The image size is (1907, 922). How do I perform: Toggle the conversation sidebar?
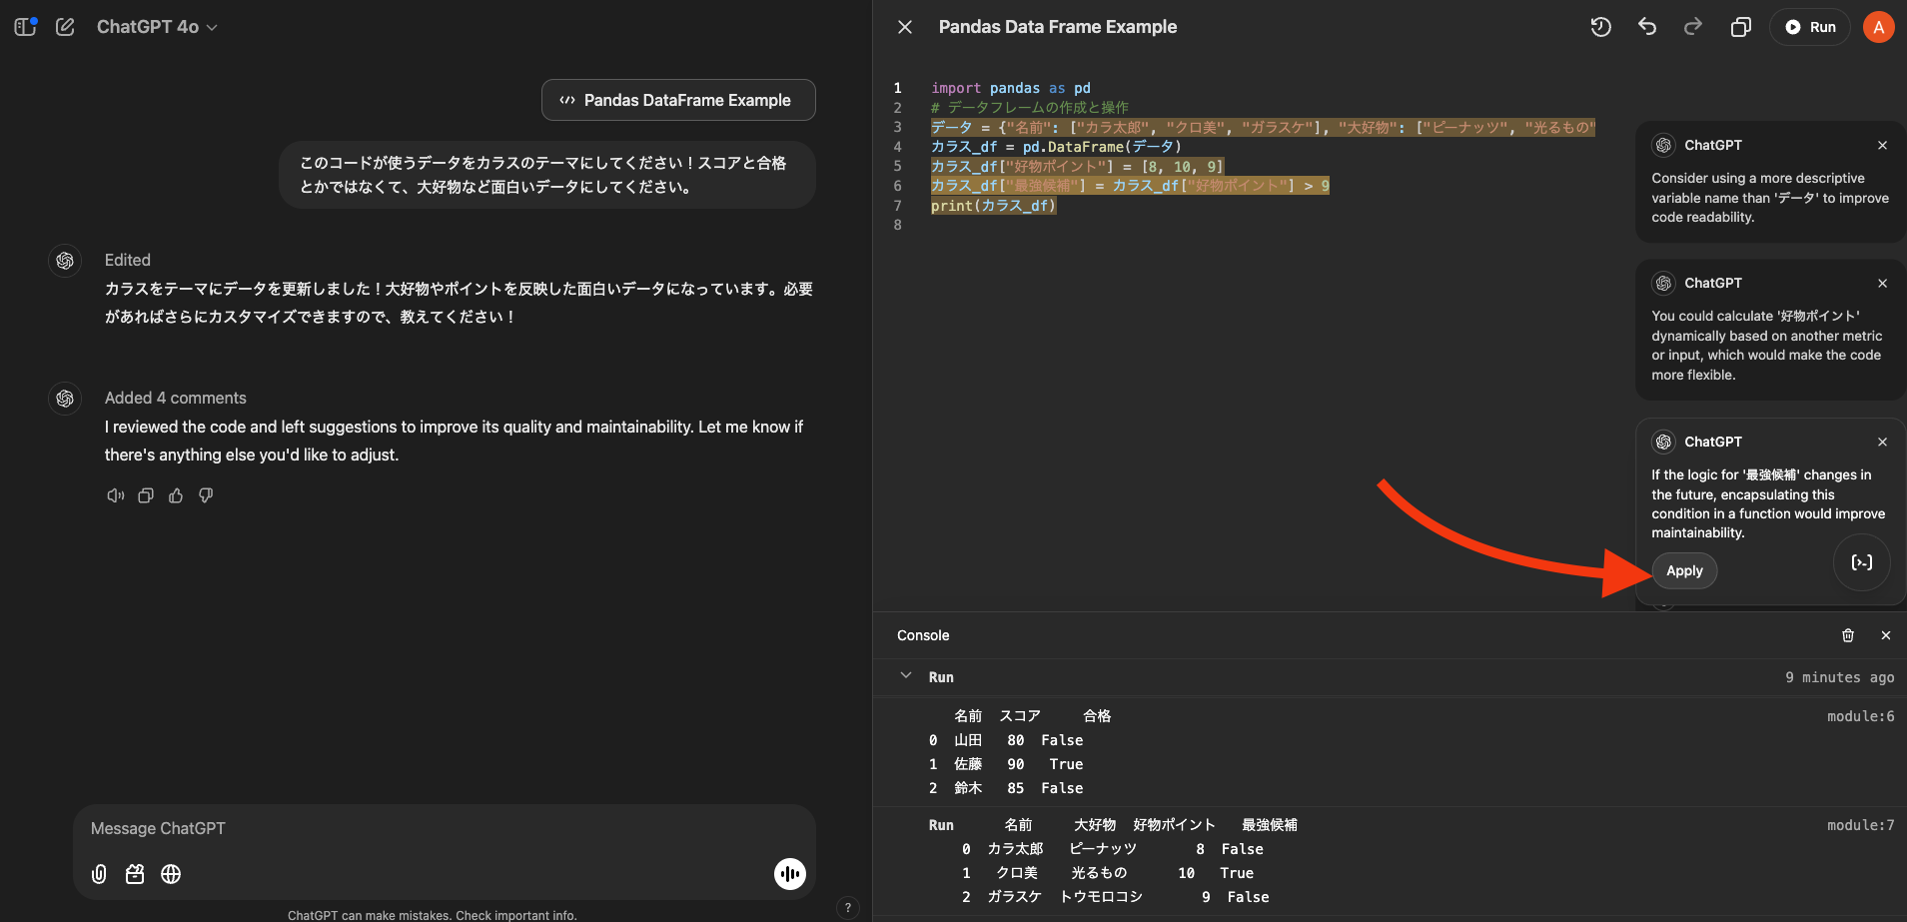tap(26, 26)
